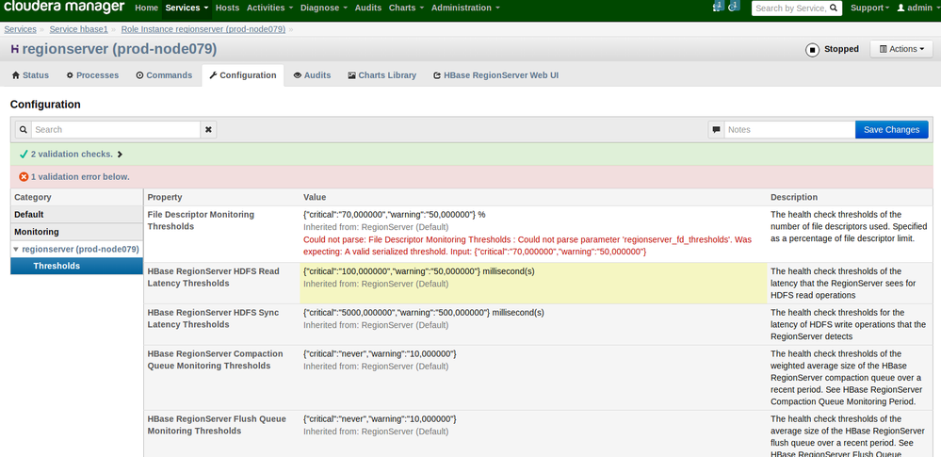Image resolution: width=941 pixels, height=457 pixels.
Task: Select the Monitoring category
Action: click(36, 232)
